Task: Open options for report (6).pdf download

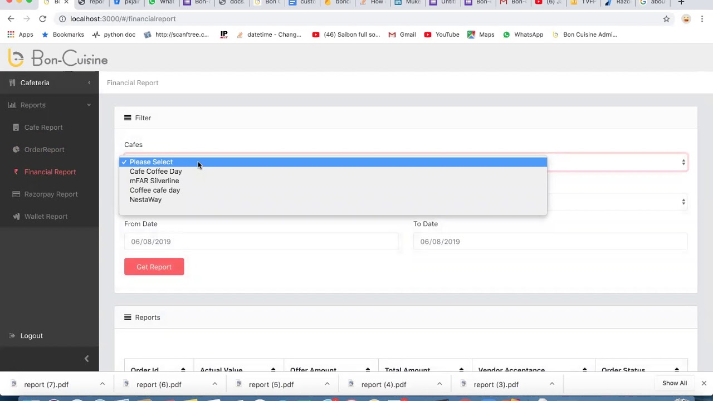Action: [x=214, y=384]
